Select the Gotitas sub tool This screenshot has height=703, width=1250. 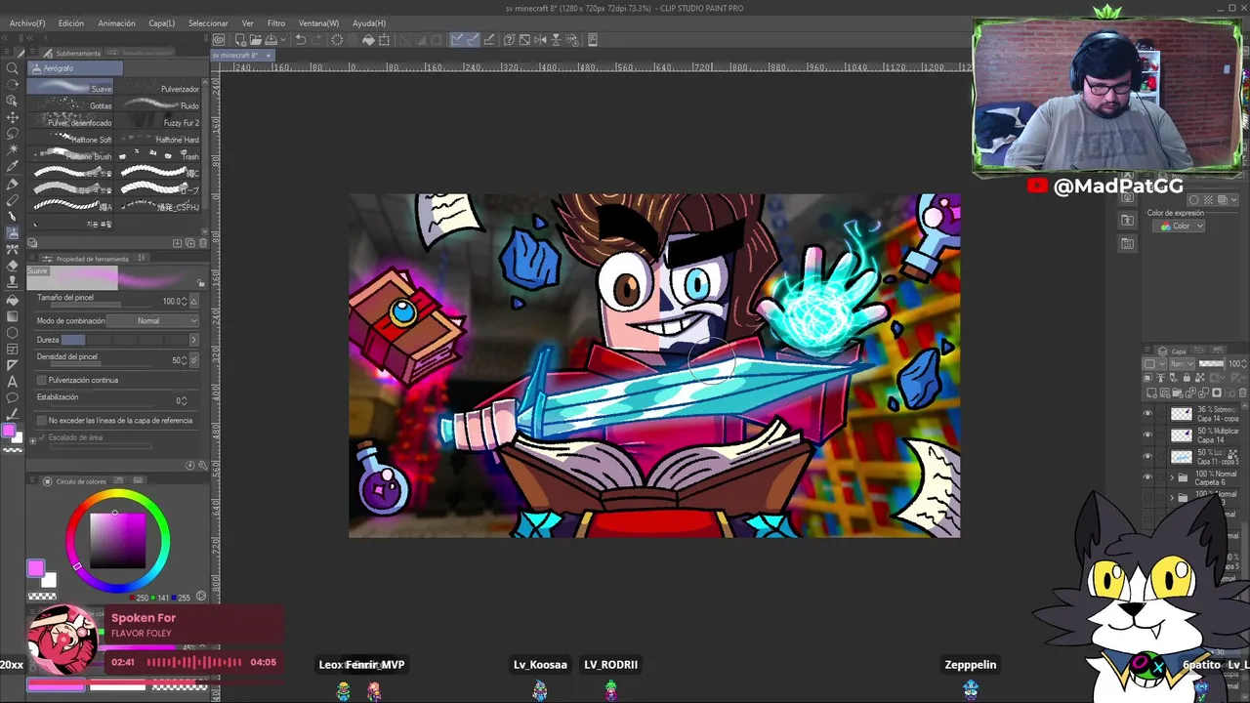[70, 105]
